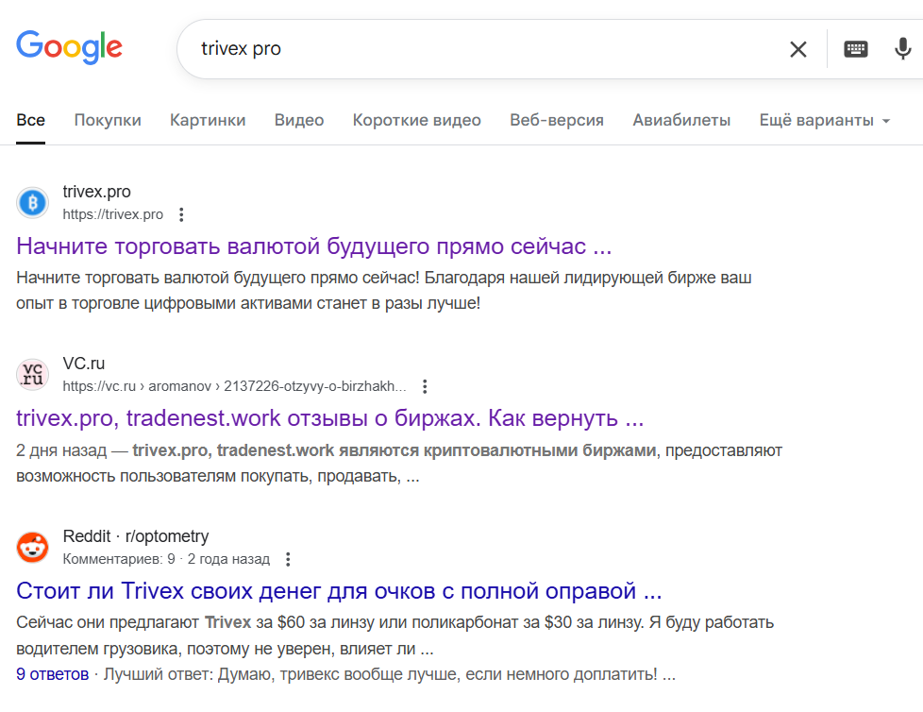
Task: Click the Комментариев: 9 · 2 года назад text
Action: click(x=166, y=559)
